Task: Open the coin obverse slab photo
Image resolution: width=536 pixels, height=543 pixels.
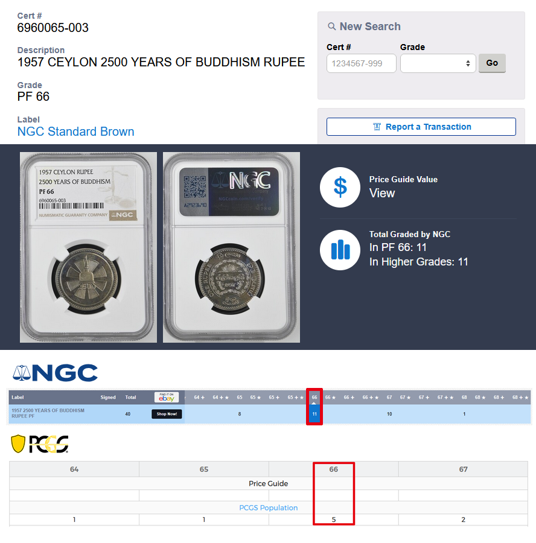Action: coord(88,247)
